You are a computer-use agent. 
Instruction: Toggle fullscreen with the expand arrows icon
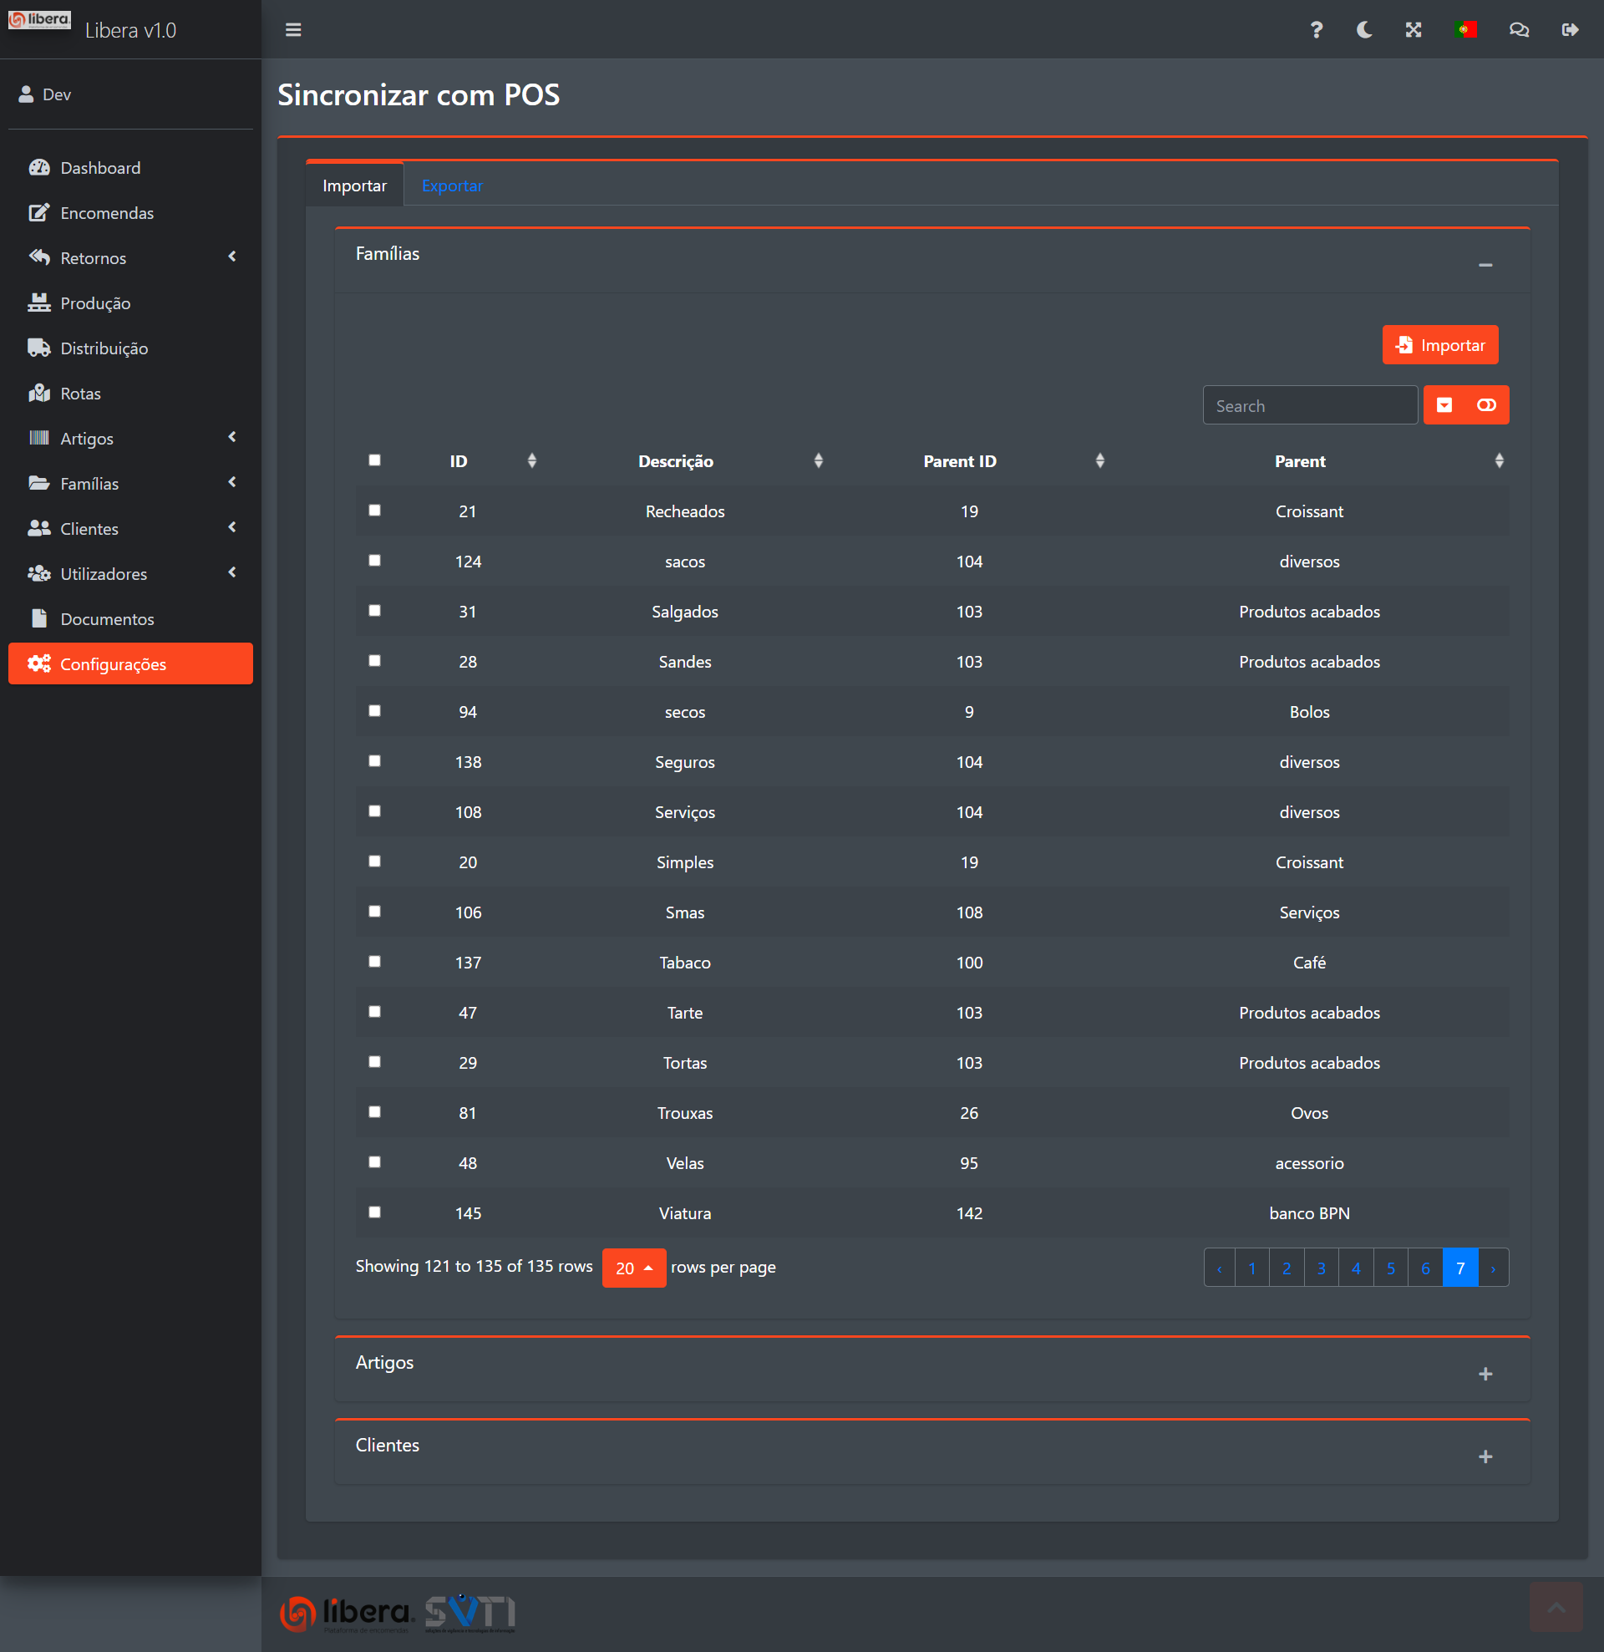(x=1414, y=30)
